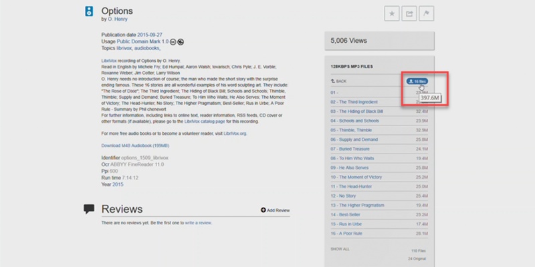Download 06 - Supply and Demand

354,140
